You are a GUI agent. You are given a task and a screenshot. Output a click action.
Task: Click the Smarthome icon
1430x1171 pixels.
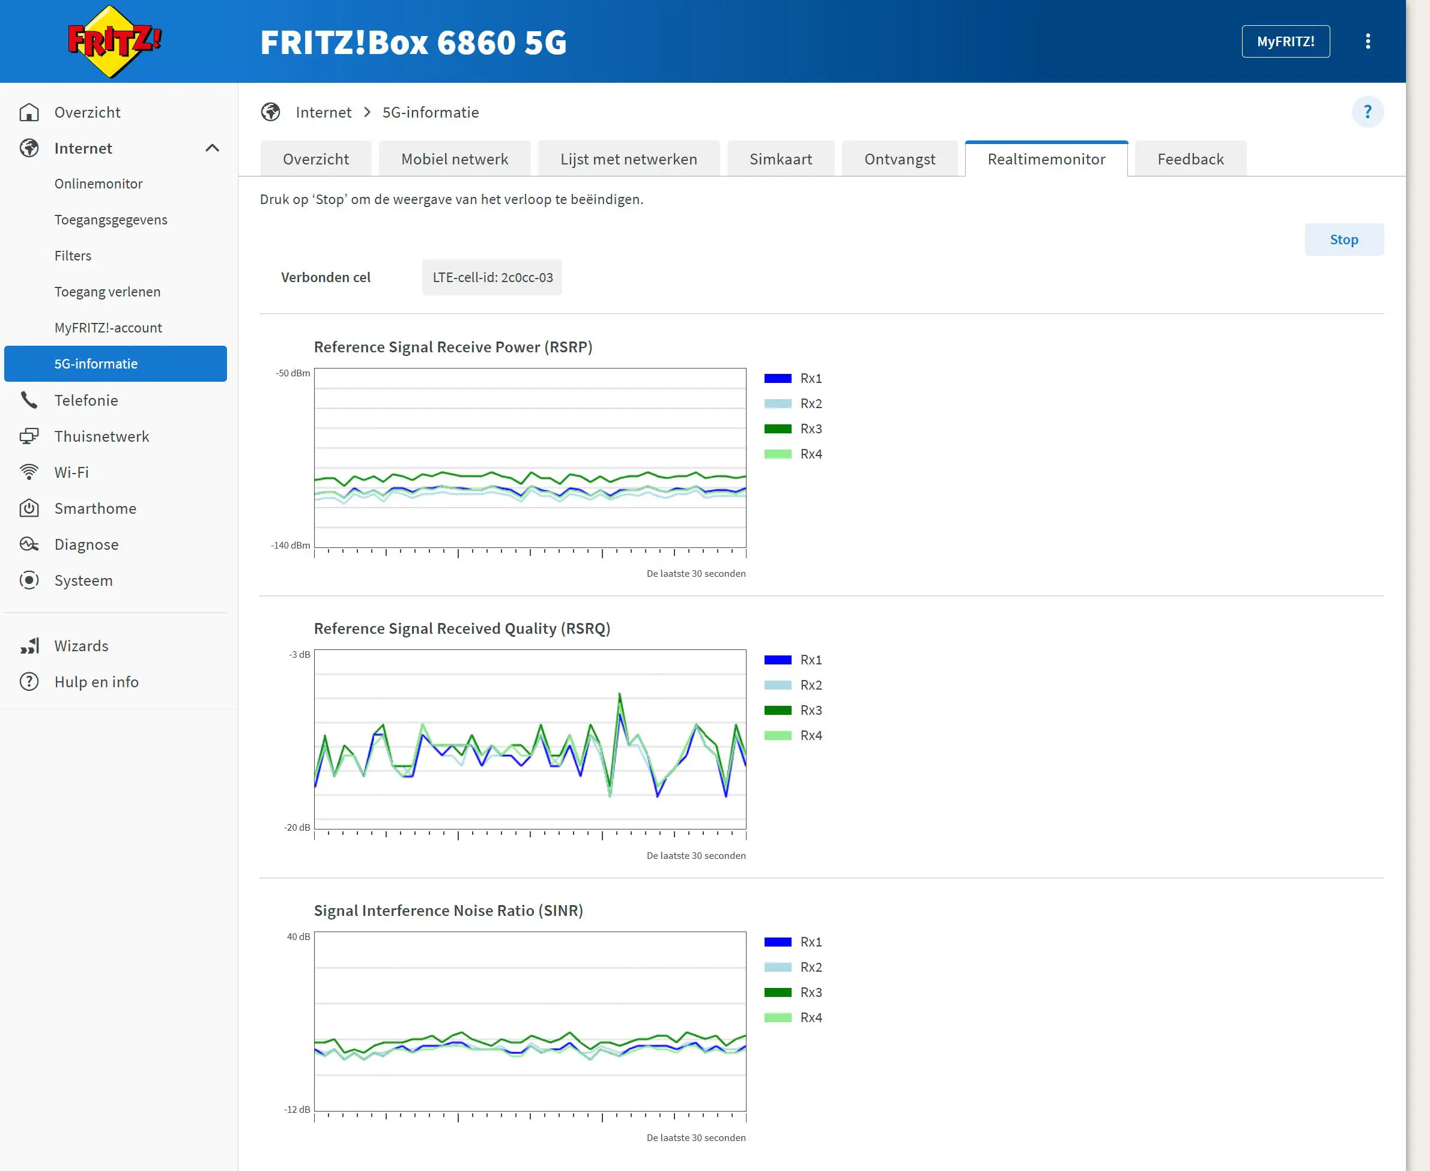click(29, 508)
